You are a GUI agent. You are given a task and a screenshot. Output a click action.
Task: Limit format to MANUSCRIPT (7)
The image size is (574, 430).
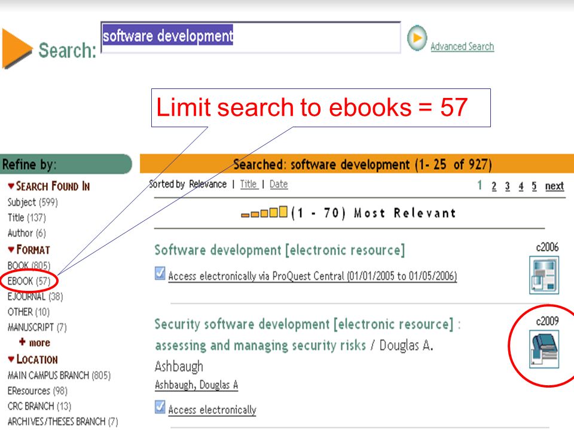coord(37,327)
